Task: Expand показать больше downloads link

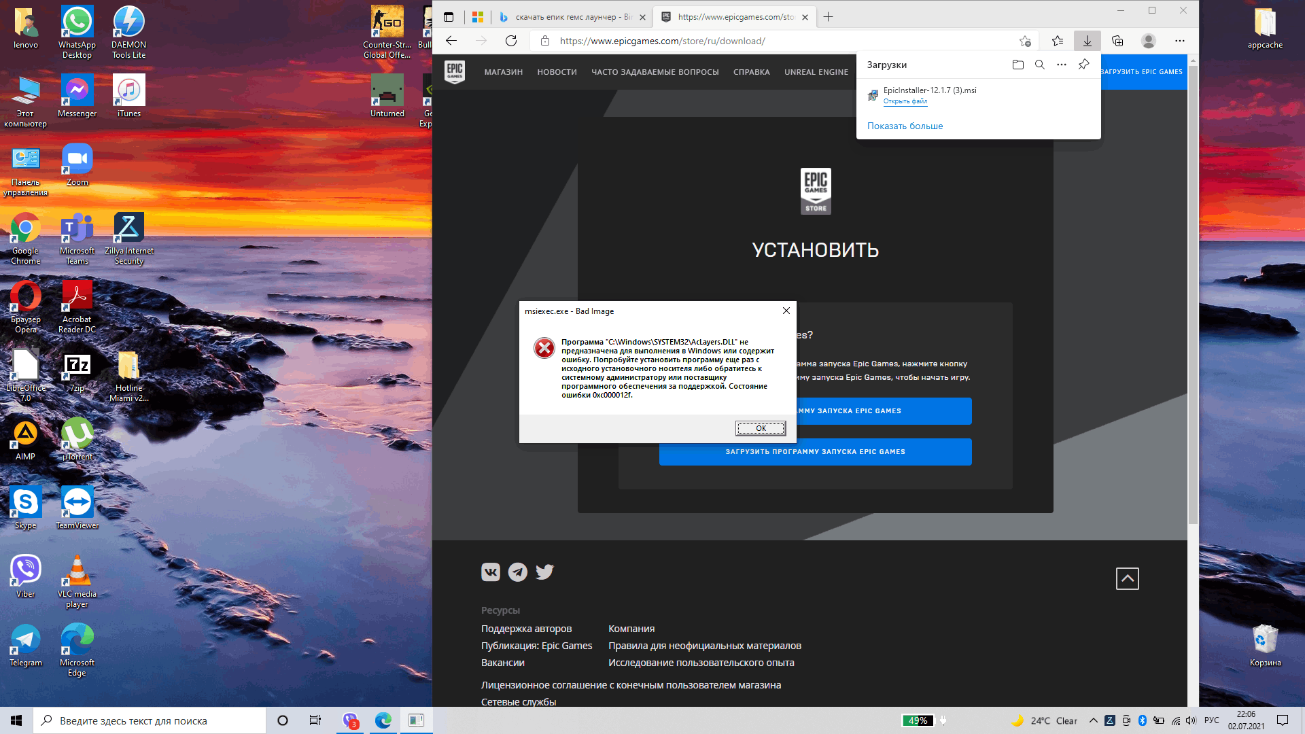Action: 905,124
